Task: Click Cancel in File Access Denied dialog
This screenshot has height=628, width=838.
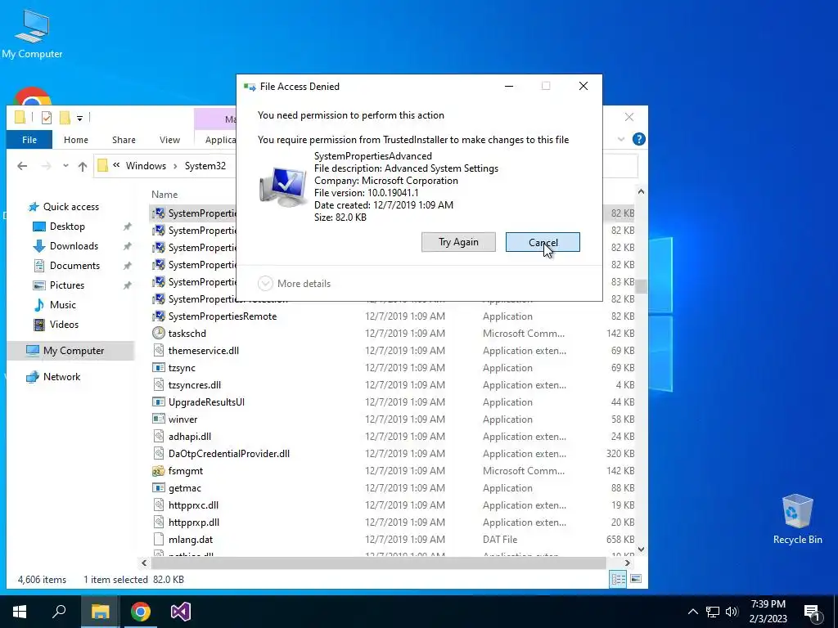Action: pyautogui.click(x=543, y=242)
